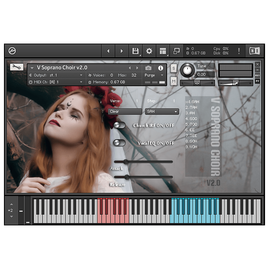Image resolution: width=269 pixels, height=269 pixels.
Task: Select next preset arrow in instrument header
Action: coord(137,68)
